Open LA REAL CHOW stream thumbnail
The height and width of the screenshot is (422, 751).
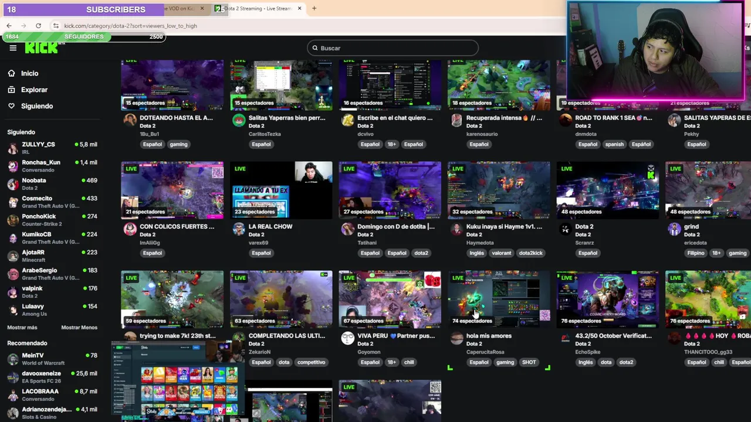pos(281,190)
